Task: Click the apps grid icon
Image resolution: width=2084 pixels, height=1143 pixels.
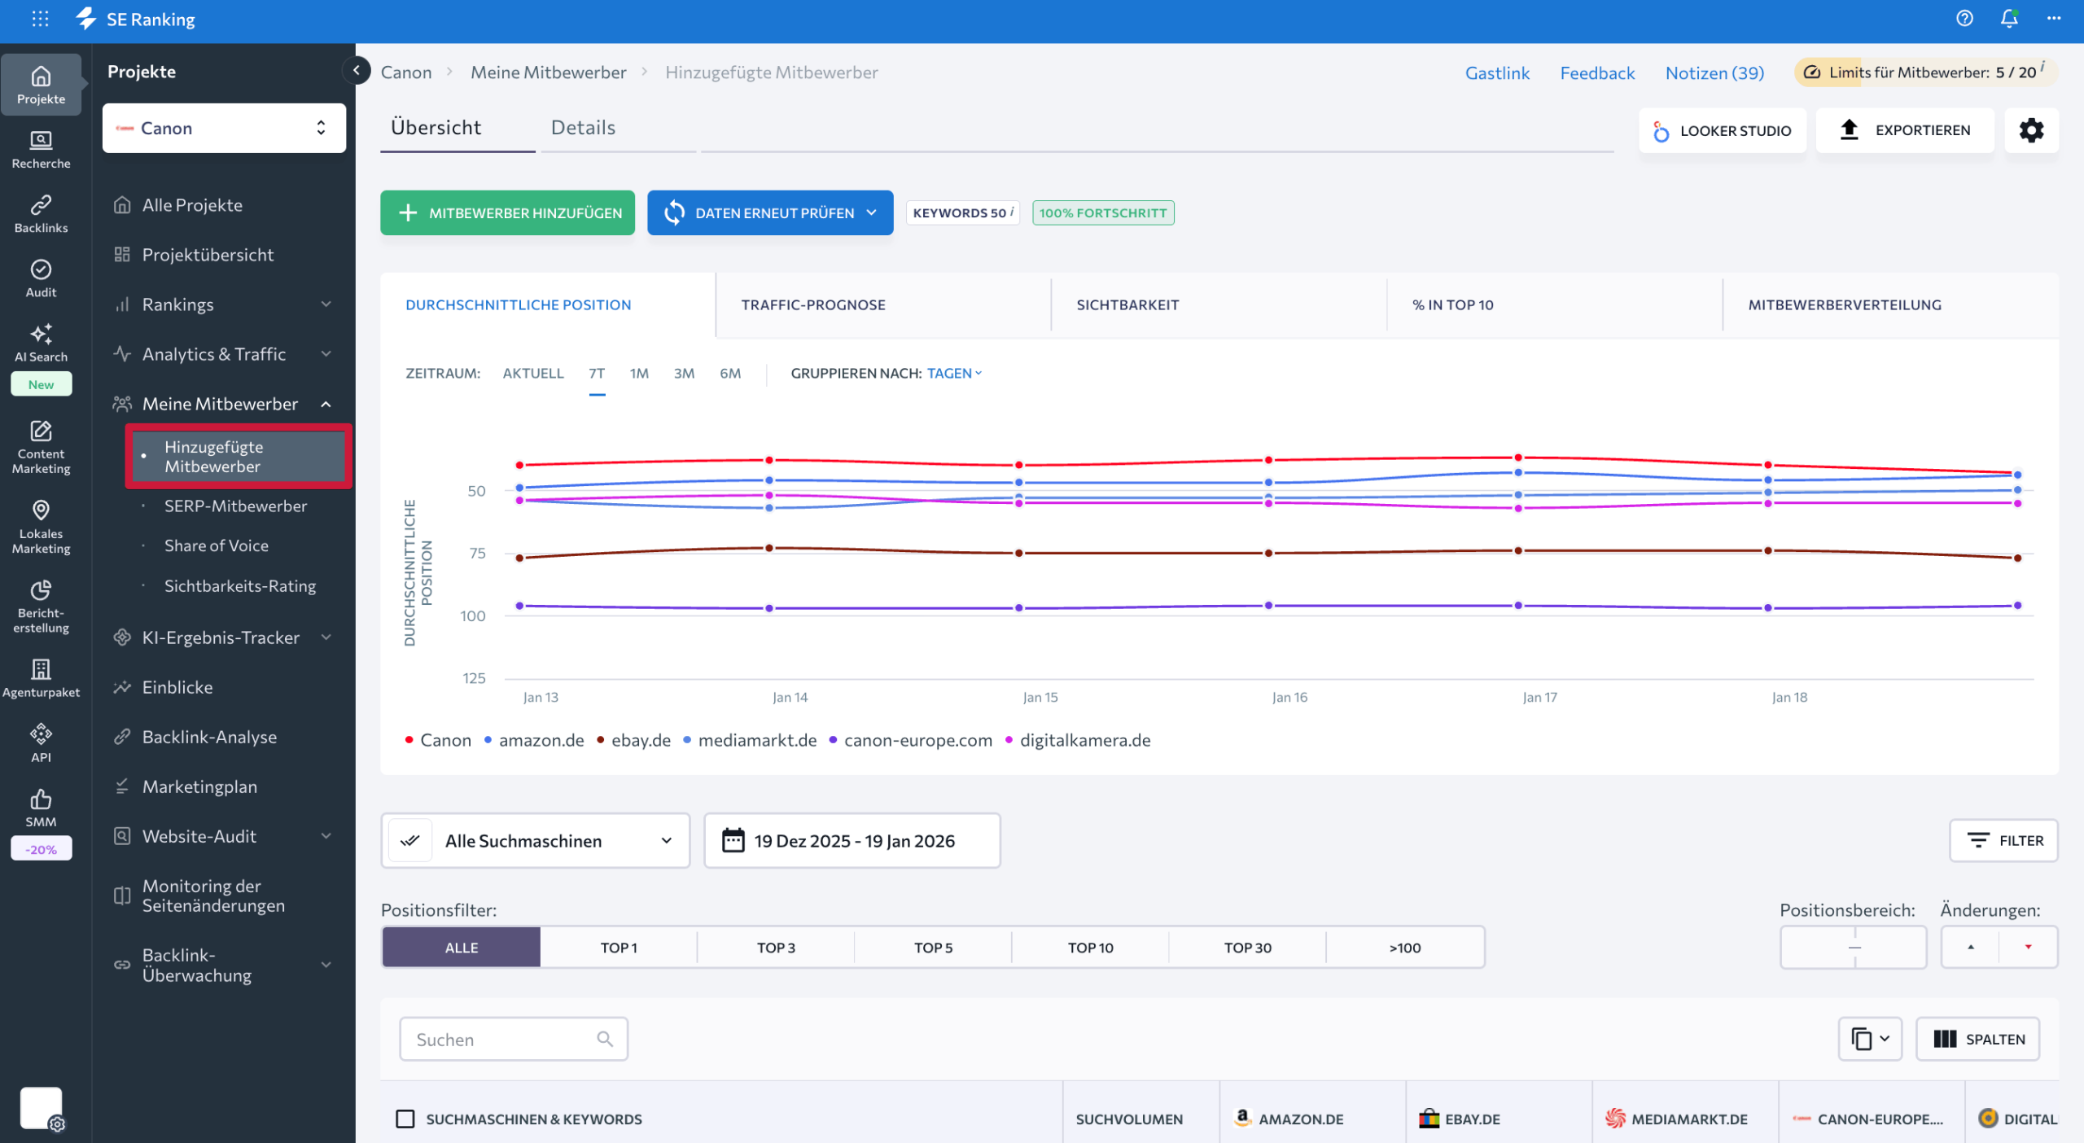Action: [40, 19]
